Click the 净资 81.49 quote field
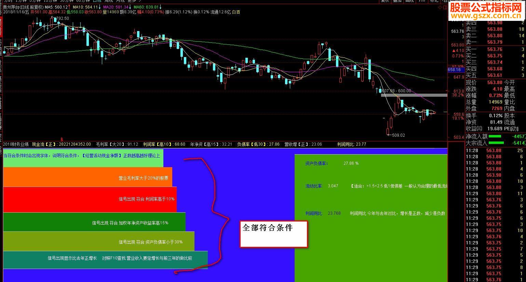 click(x=484, y=122)
